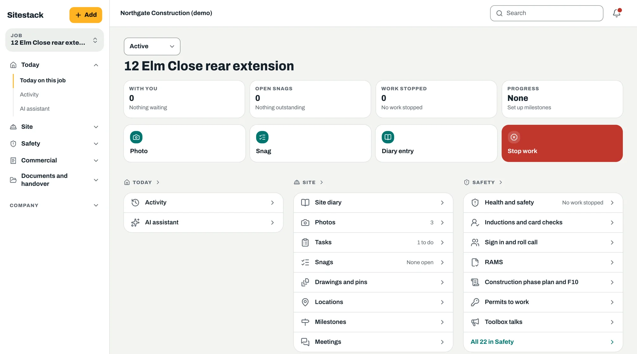This screenshot has width=637, height=354.
Task: Click the Locations map pin icon
Action: 305,302
